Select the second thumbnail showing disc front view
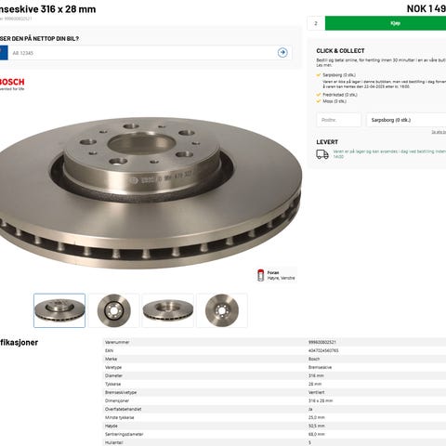Viewport: 446px width, 446px height. tap(113, 310)
